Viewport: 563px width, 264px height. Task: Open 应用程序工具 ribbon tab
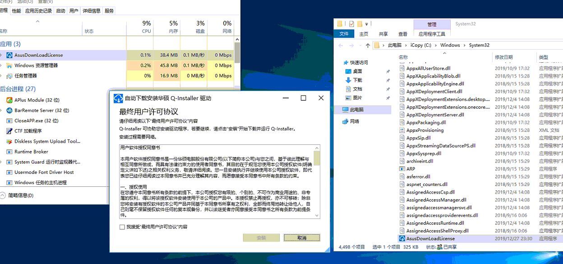tap(432, 34)
